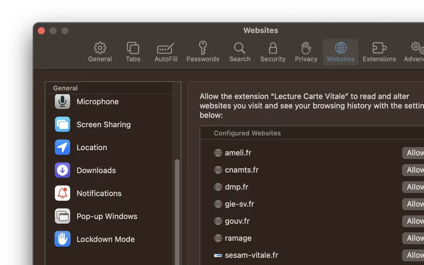Click the globe icon beside gouv.fr

pyautogui.click(x=218, y=221)
